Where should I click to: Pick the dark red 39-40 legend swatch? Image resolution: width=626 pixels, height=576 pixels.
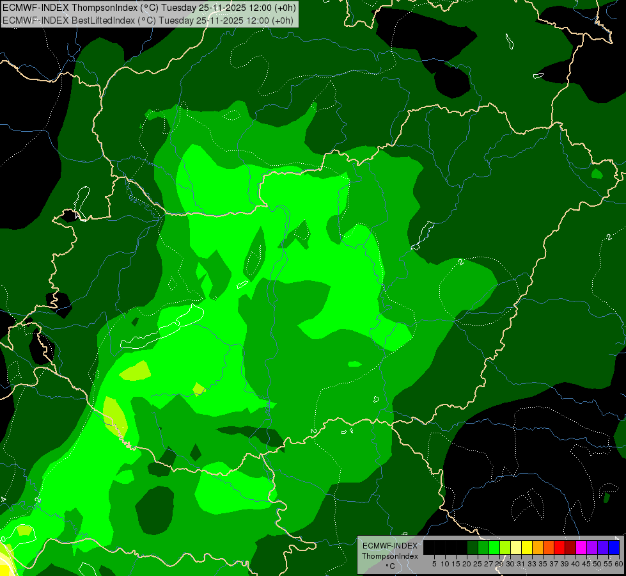point(570,547)
